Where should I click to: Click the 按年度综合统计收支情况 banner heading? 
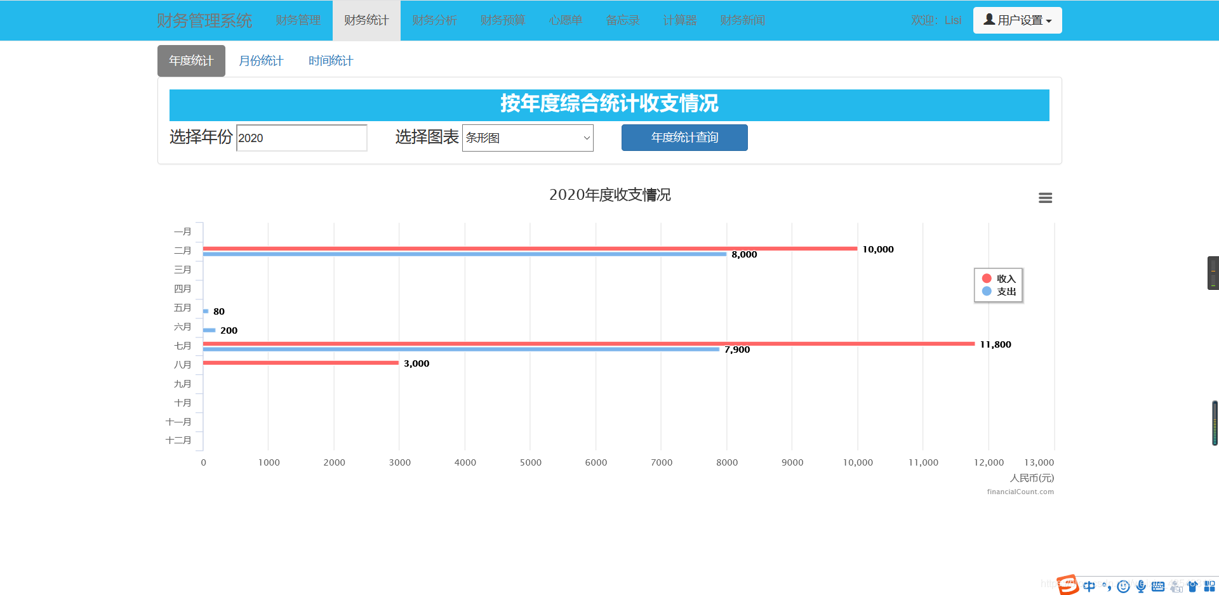[609, 103]
